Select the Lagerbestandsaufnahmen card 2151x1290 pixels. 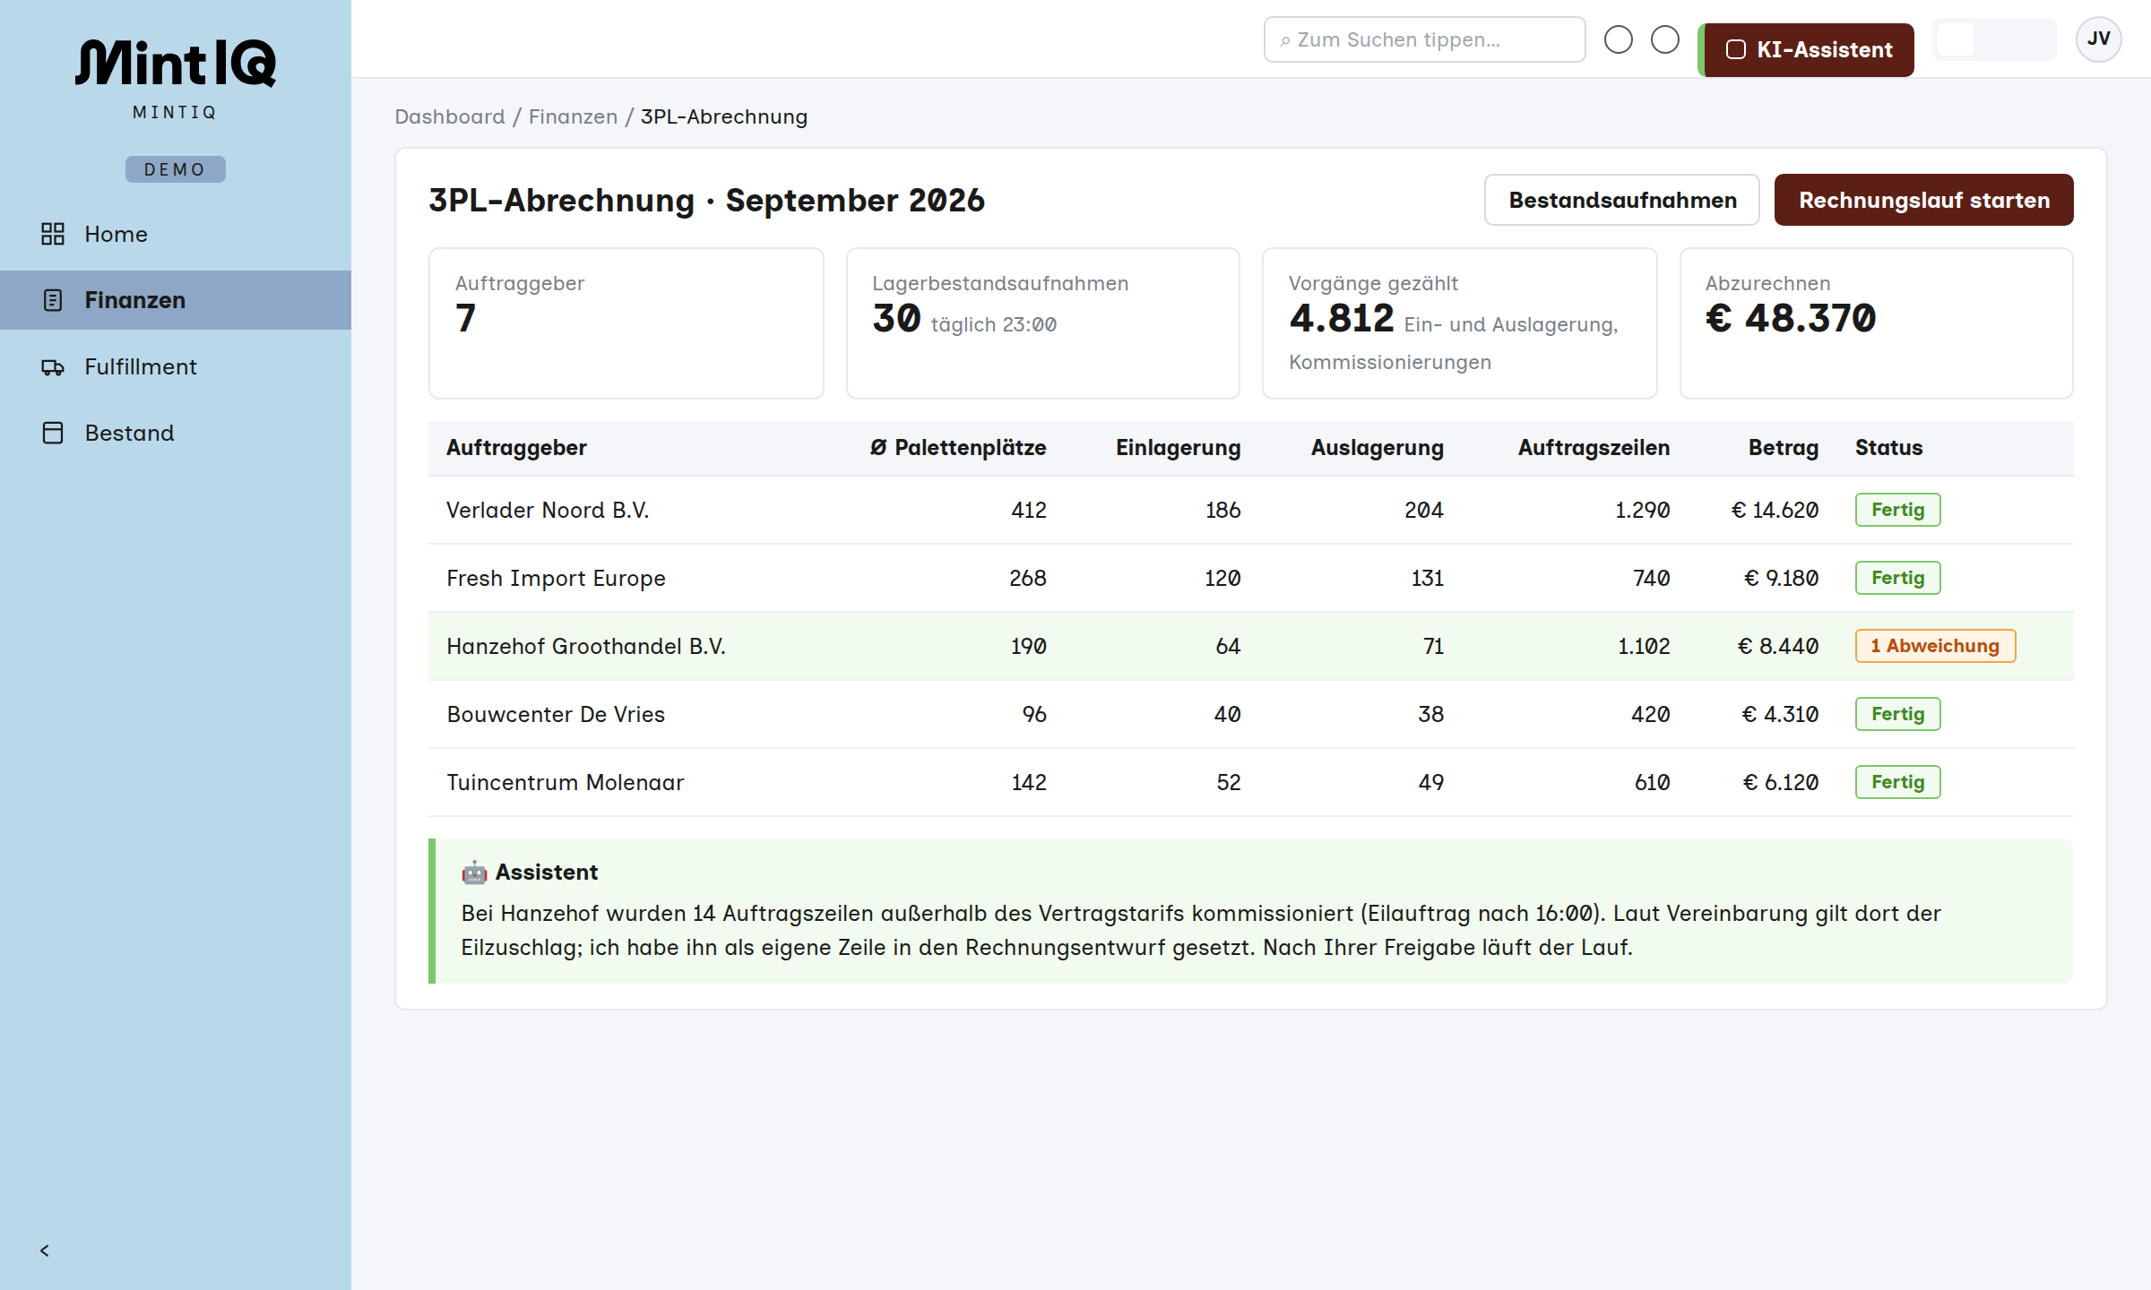click(1043, 323)
